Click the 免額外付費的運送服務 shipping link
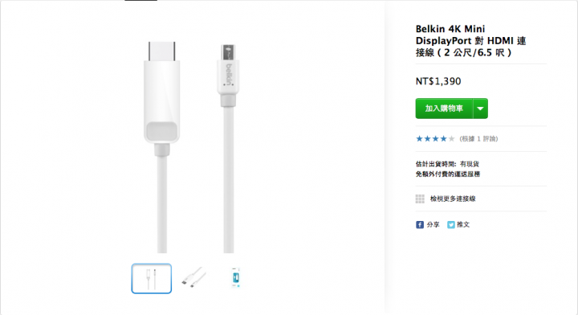 click(x=447, y=174)
